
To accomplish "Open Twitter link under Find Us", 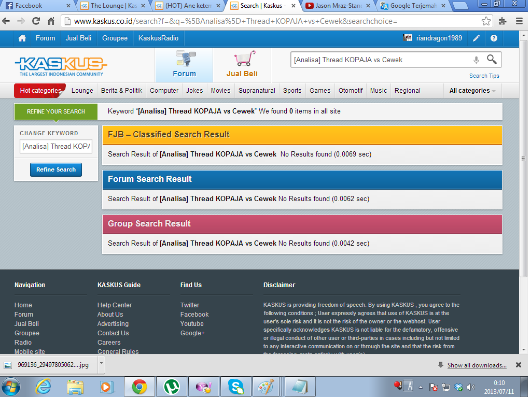I will (x=190, y=305).
